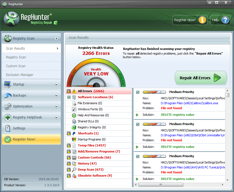Click the Registry Integrity cube icon
234x192 pixels.
click(x=74, y=128)
